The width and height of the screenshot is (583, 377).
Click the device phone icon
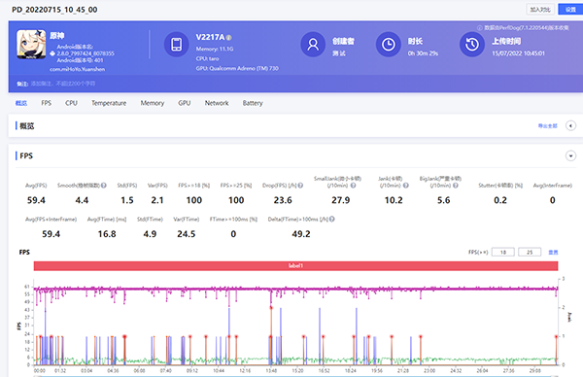click(x=177, y=45)
